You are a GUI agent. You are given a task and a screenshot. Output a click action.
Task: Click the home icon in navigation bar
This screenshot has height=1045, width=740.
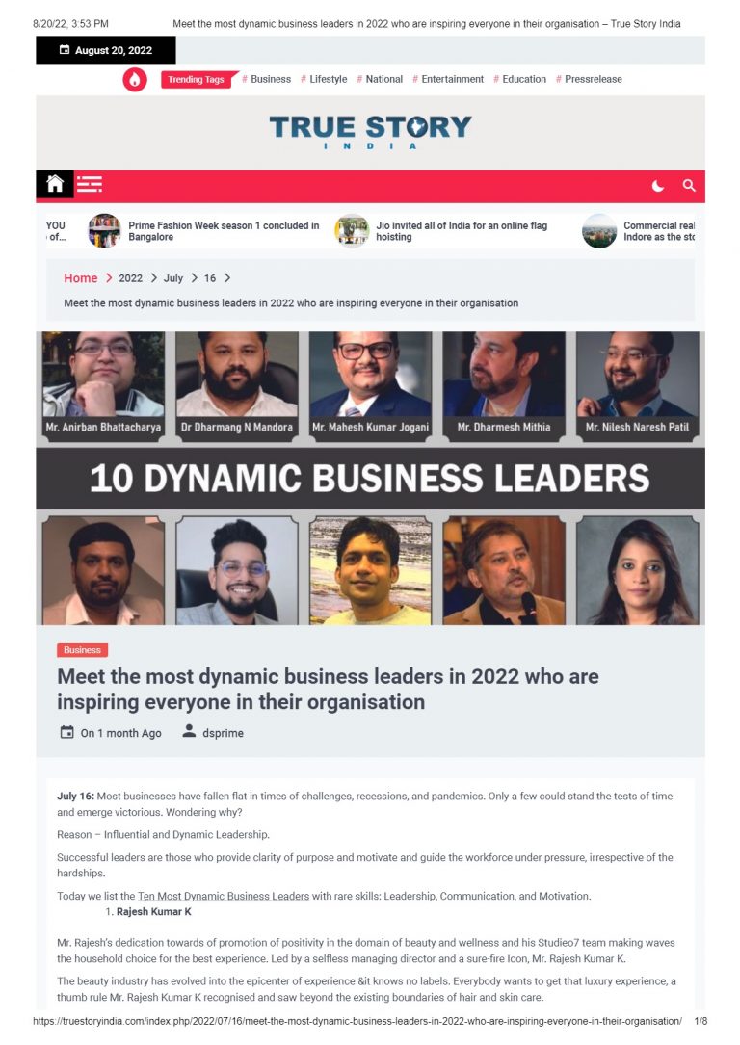(x=55, y=183)
